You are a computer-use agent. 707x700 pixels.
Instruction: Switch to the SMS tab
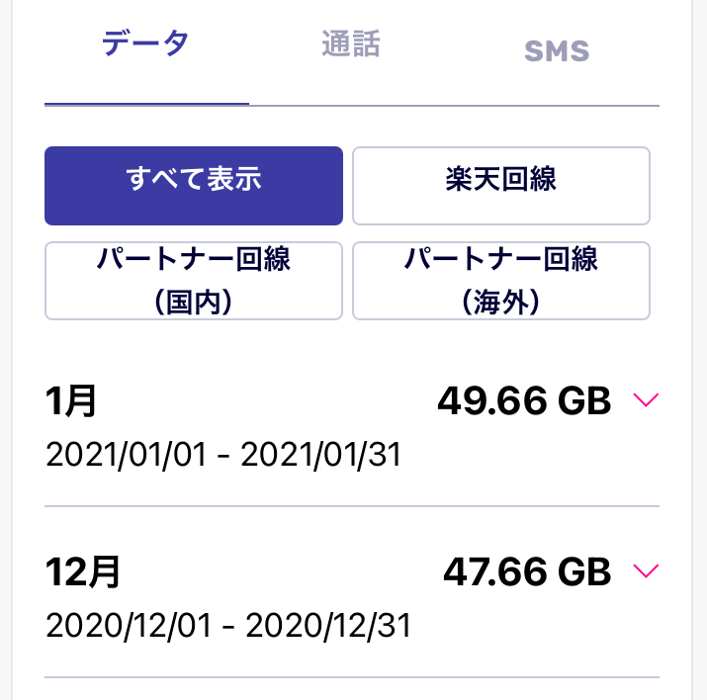[x=557, y=50]
